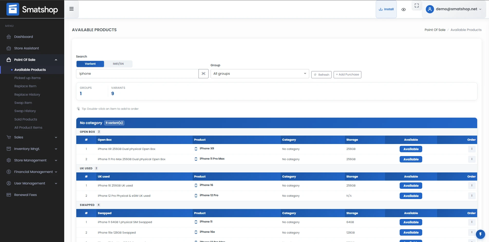Screen dimensions: 489x242
Task: Click Available button for iPhone 11 Pro Max
Action: 411,159
